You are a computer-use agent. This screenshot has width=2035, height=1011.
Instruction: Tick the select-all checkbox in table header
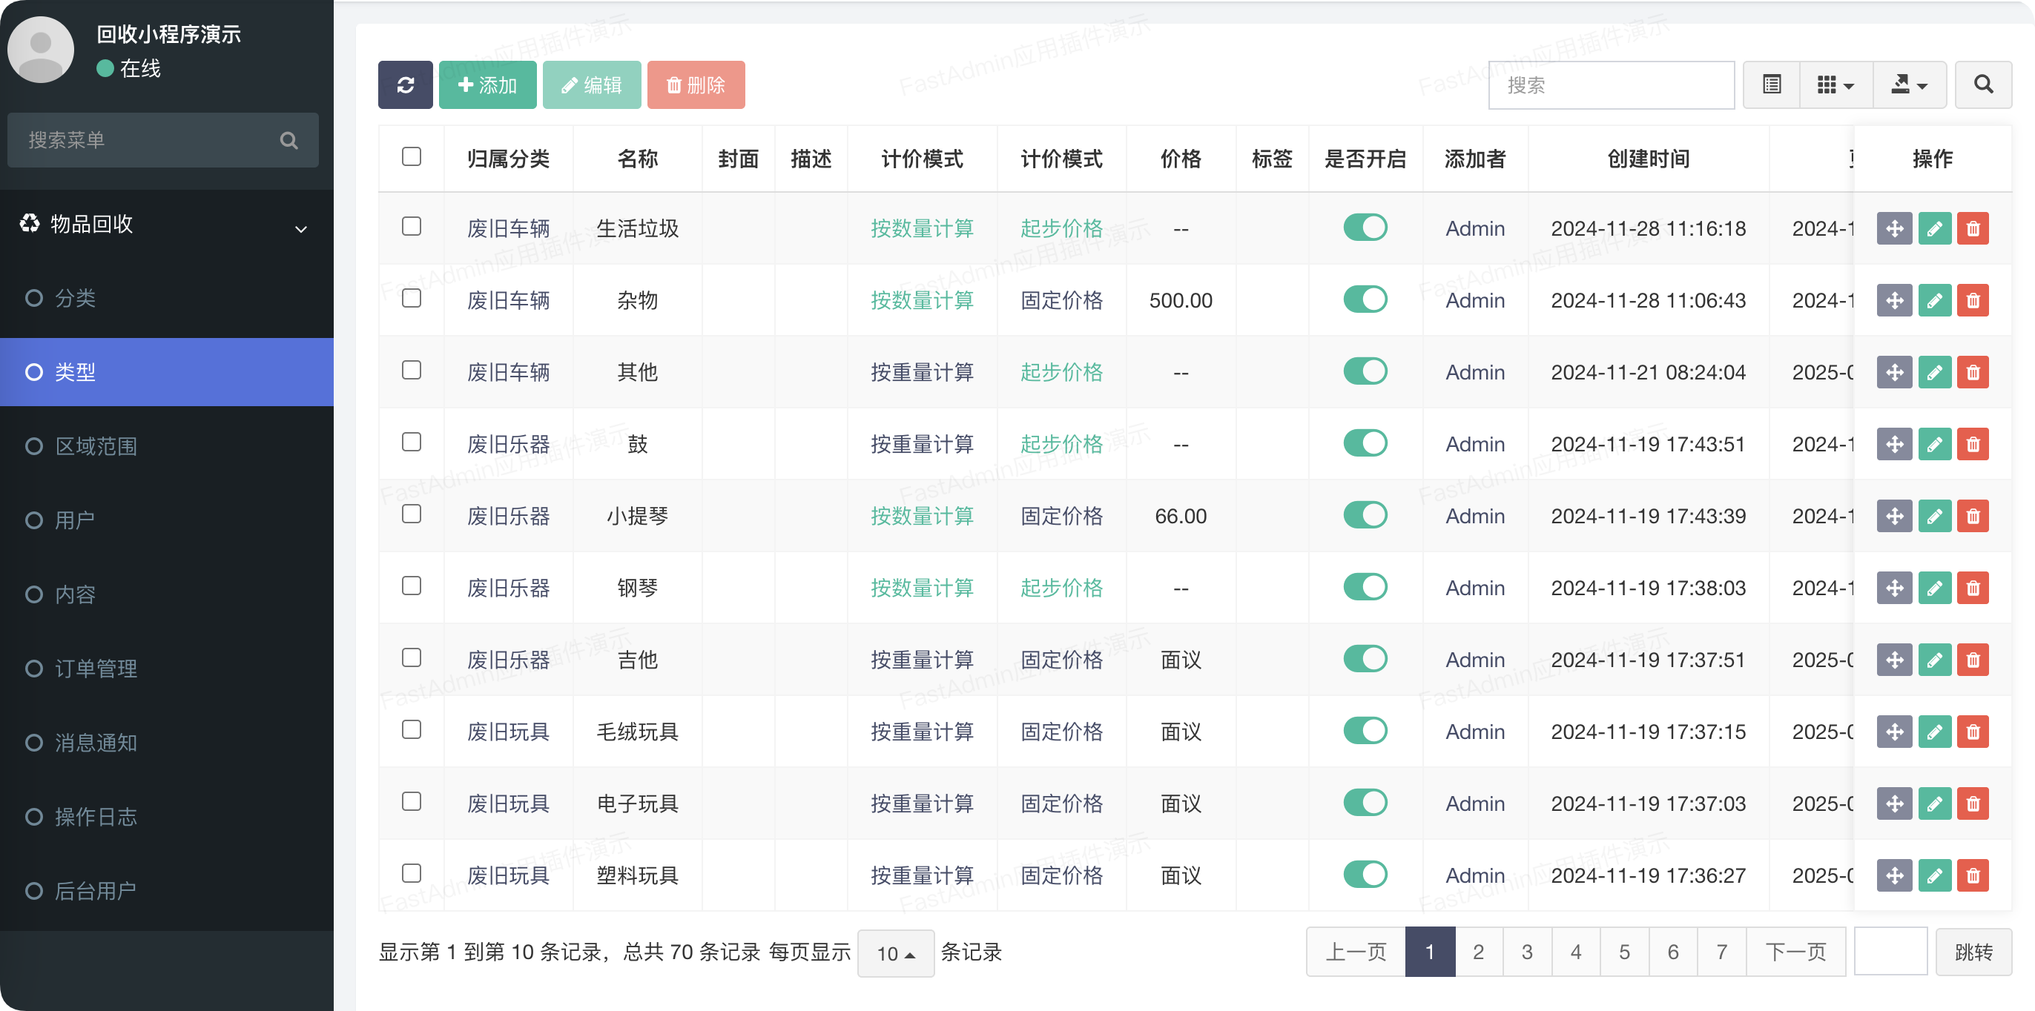pos(412,156)
